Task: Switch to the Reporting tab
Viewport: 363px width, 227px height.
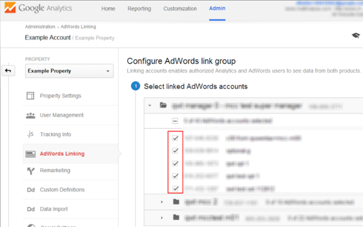Action: (139, 9)
